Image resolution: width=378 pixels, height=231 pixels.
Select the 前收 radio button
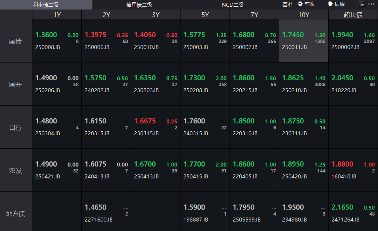[x=300, y=4]
